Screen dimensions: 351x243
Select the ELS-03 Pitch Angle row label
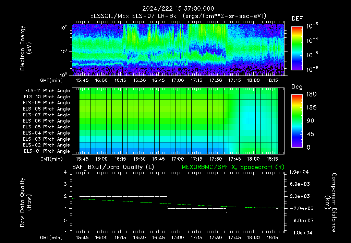[46, 139]
